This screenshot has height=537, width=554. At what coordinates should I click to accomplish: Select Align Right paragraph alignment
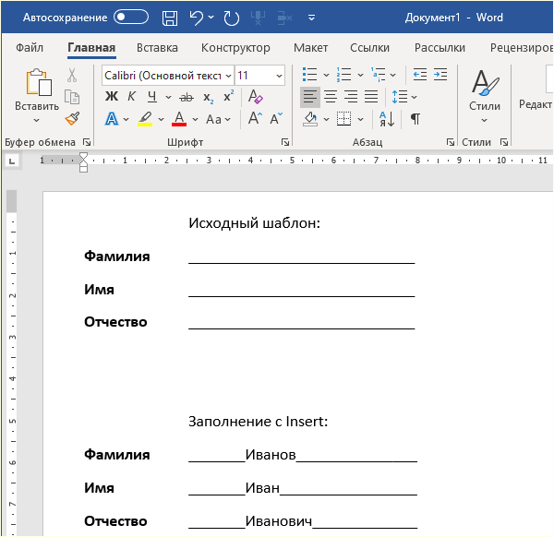[x=351, y=97]
